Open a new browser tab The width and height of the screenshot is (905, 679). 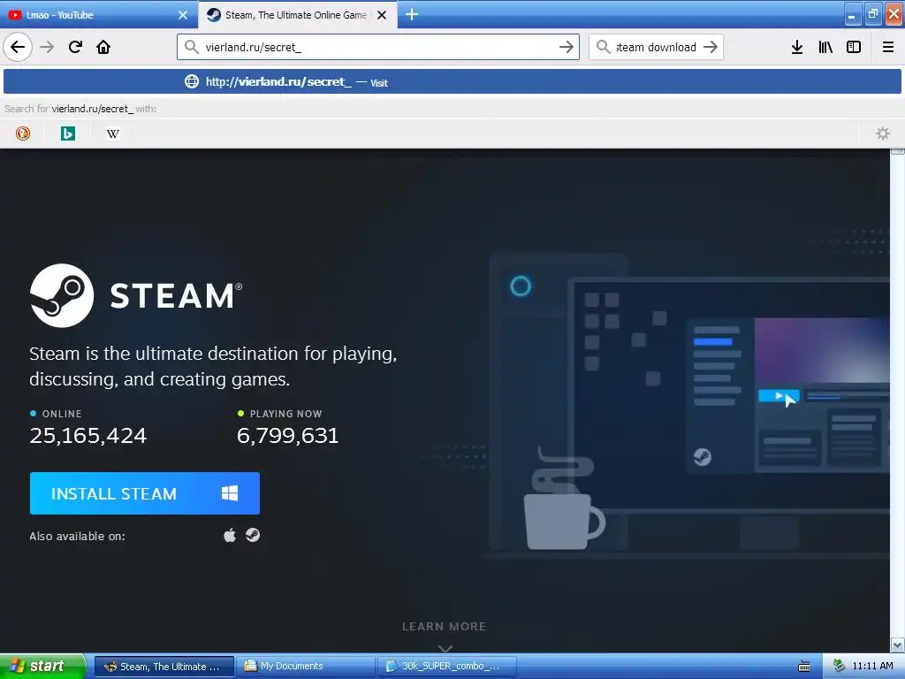click(x=412, y=14)
